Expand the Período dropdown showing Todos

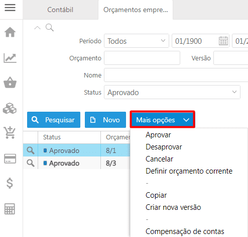137,41
